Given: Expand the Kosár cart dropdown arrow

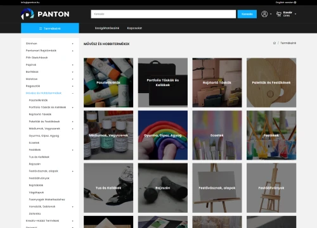Looking at the screenshot, I should coord(295,14).
